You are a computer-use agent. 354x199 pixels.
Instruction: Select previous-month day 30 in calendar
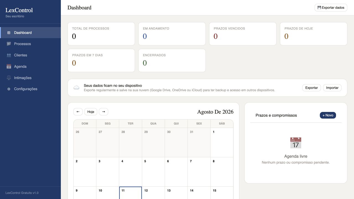tap(176, 143)
